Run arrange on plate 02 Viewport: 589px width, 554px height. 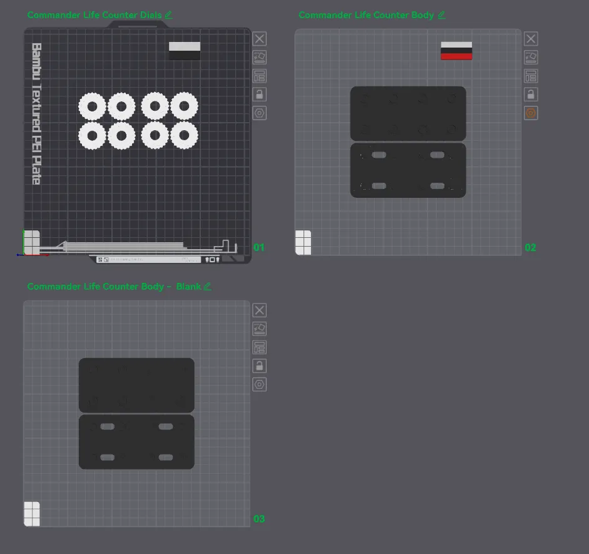pyautogui.click(x=531, y=76)
